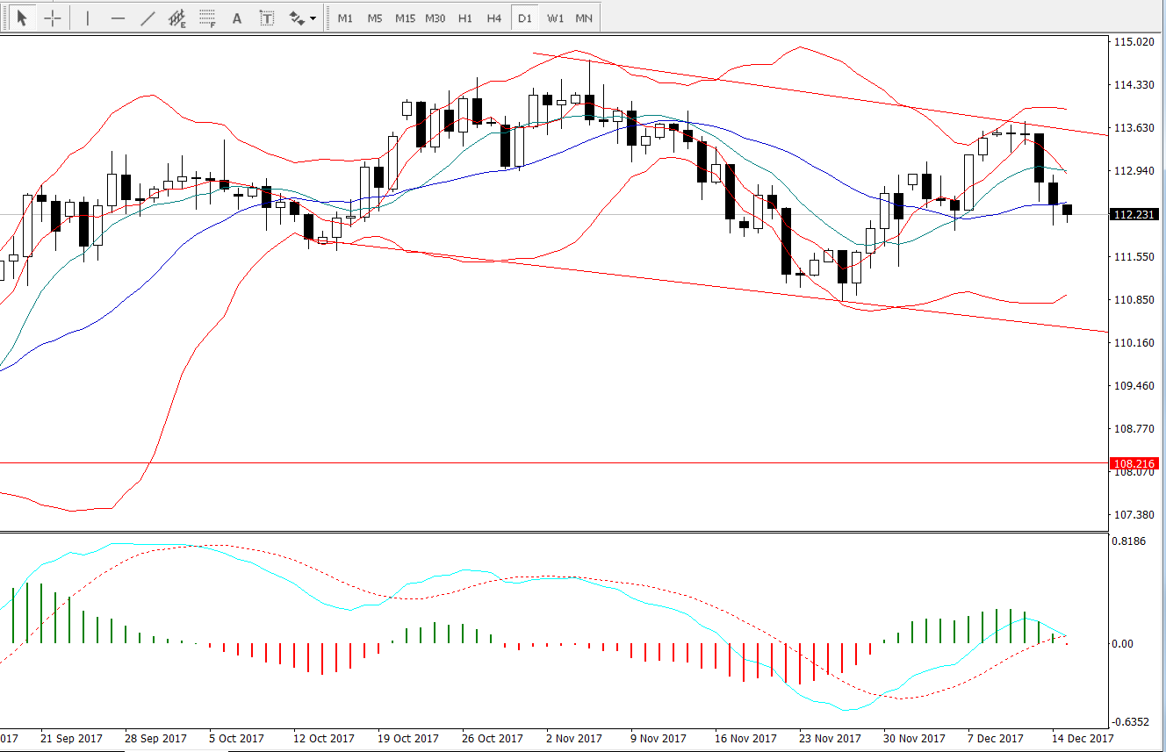Click the red 108.216 price level label

pos(1134,462)
